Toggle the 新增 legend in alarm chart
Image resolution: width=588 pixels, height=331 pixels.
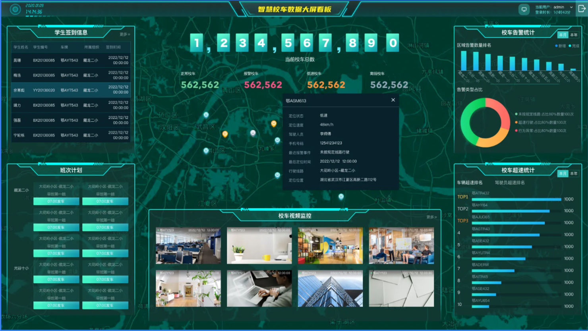coord(560,46)
